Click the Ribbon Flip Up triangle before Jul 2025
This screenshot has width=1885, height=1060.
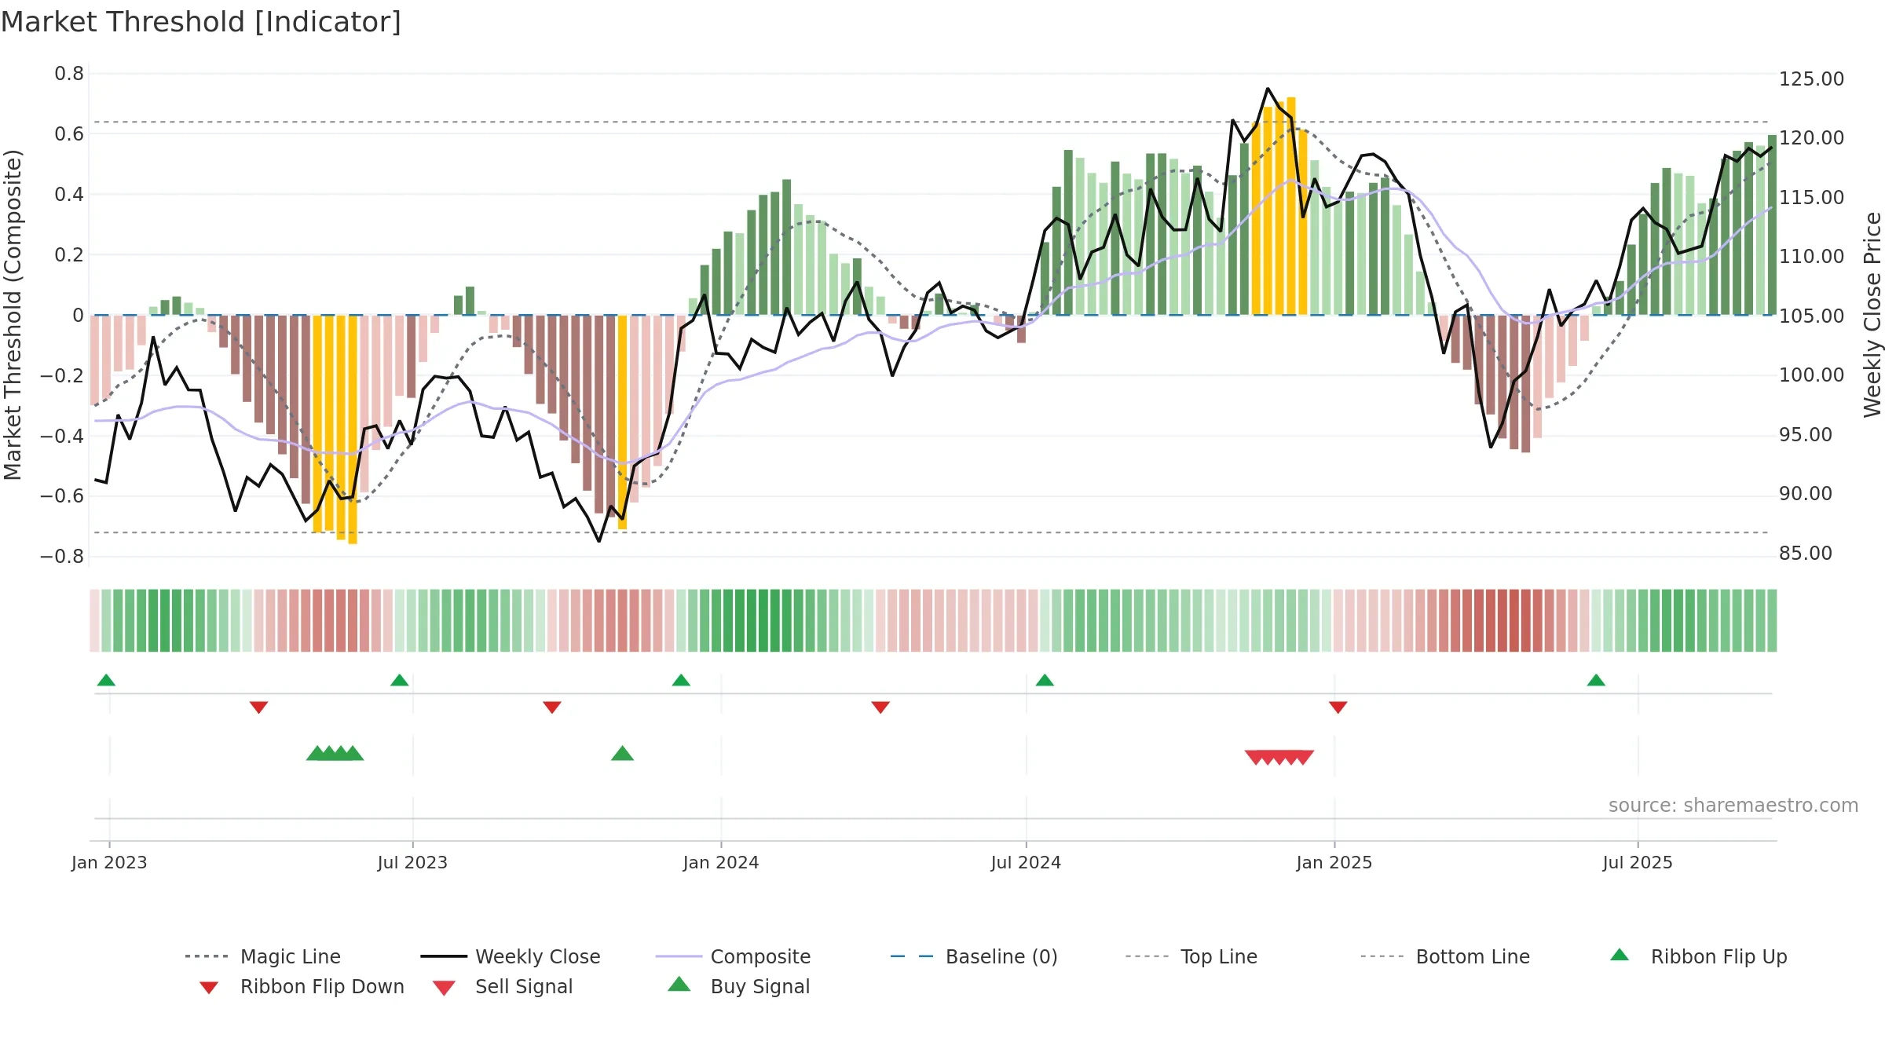1596,680
